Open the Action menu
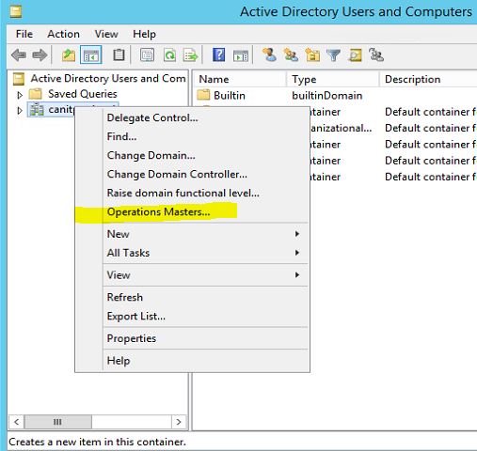The height and width of the screenshot is (451, 477). pos(63,34)
